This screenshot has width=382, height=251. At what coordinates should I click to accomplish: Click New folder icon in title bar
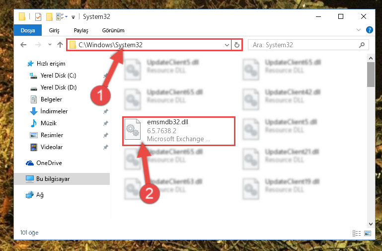coord(50,17)
